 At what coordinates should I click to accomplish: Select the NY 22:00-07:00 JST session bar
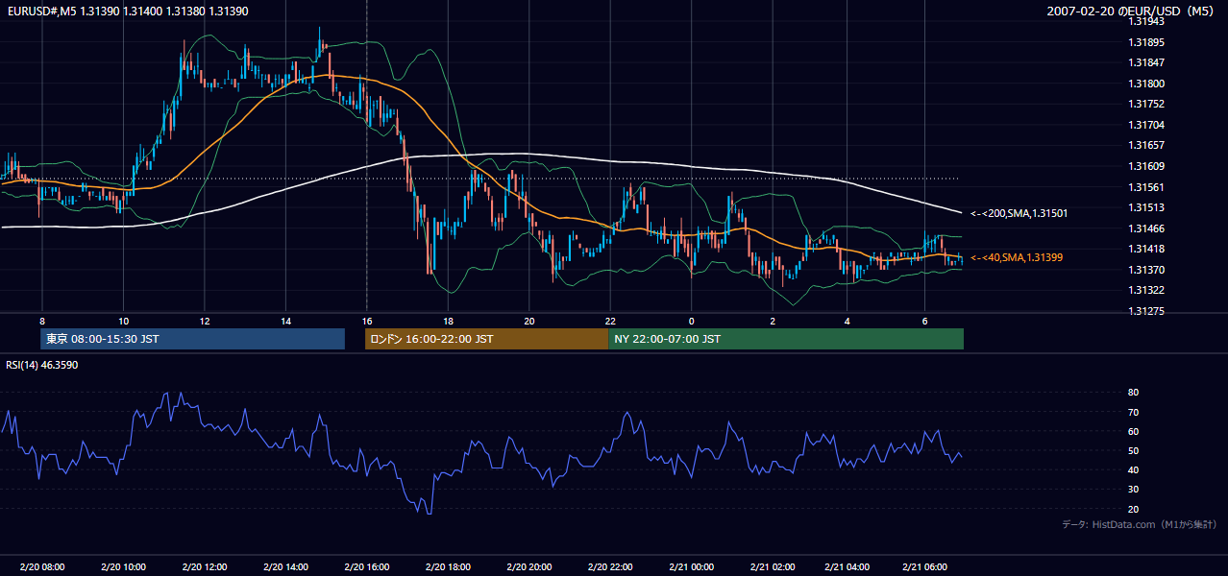tap(786, 339)
